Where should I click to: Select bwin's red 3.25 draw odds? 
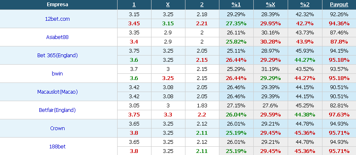pyautogui.click(x=168, y=78)
